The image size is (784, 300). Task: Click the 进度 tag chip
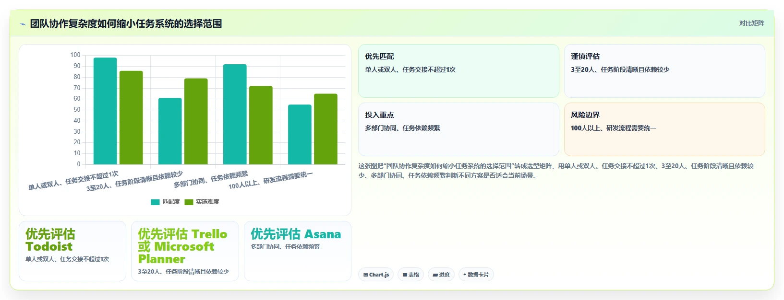coord(441,275)
